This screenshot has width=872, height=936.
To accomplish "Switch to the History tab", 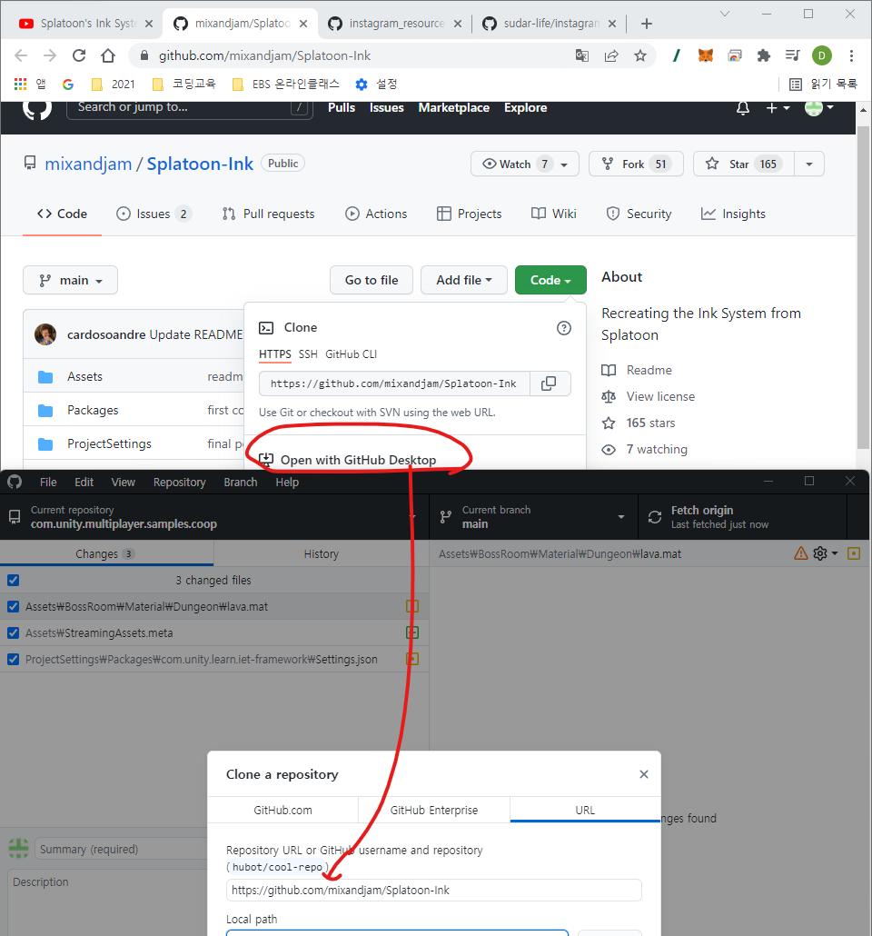I will [322, 554].
